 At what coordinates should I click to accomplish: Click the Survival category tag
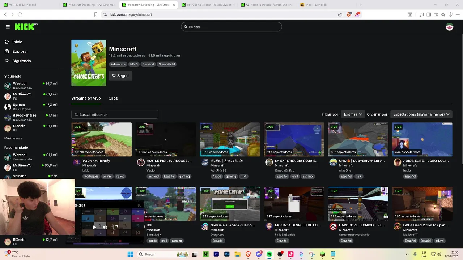click(x=148, y=64)
